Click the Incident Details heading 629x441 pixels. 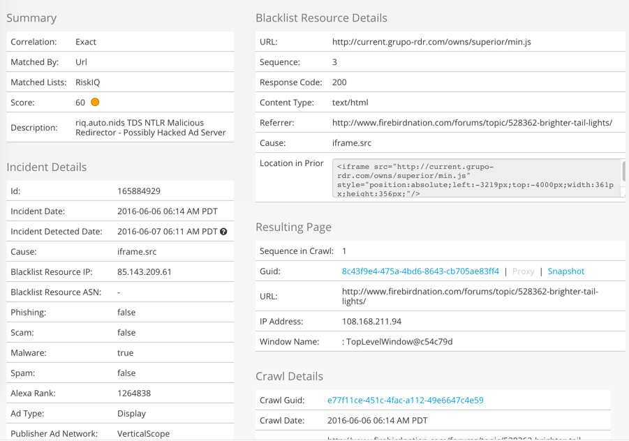point(47,167)
